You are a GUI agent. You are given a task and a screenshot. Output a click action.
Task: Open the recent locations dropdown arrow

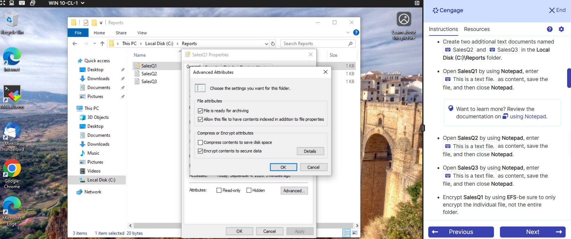(95, 44)
